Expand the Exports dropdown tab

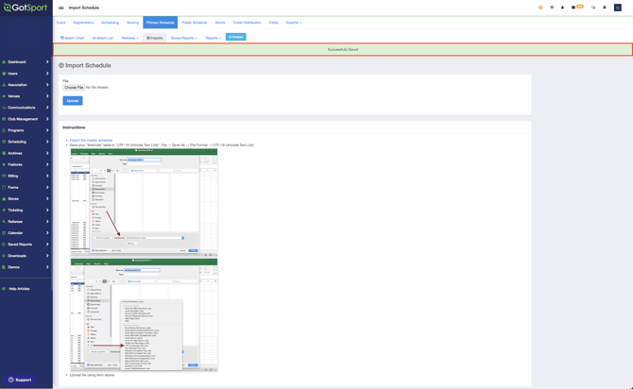pyautogui.click(x=293, y=23)
